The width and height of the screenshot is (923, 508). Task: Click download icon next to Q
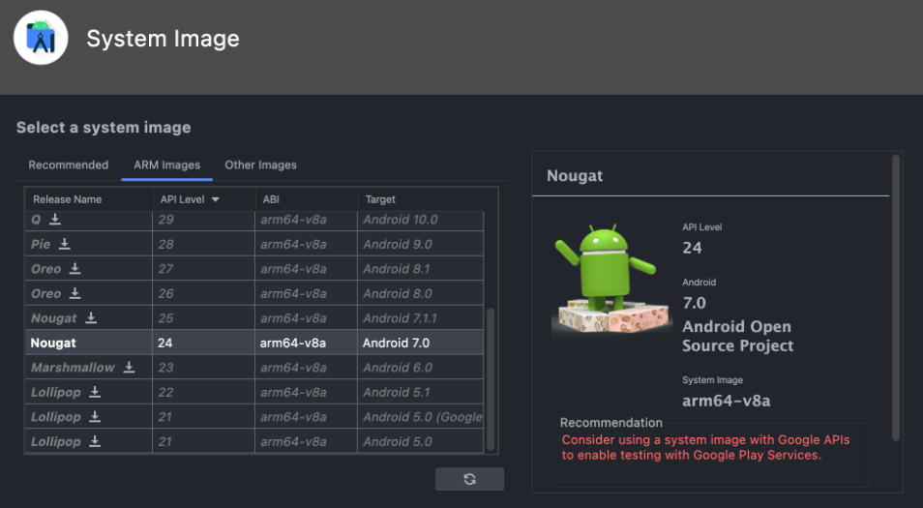tap(55, 220)
